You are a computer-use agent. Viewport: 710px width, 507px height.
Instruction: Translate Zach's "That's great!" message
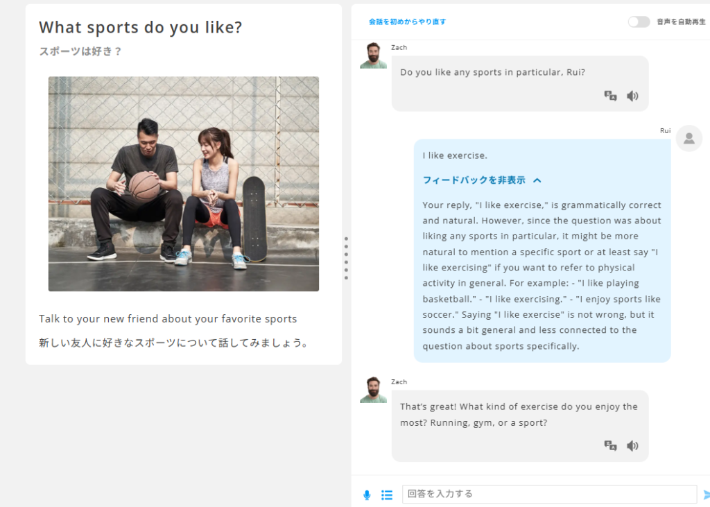[x=610, y=445]
